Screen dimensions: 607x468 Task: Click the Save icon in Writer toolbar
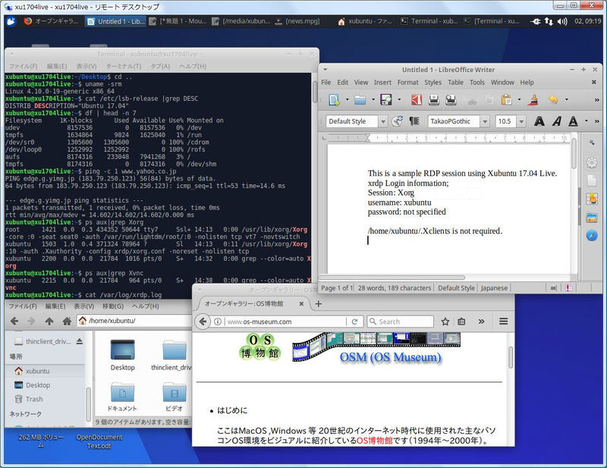(386, 100)
